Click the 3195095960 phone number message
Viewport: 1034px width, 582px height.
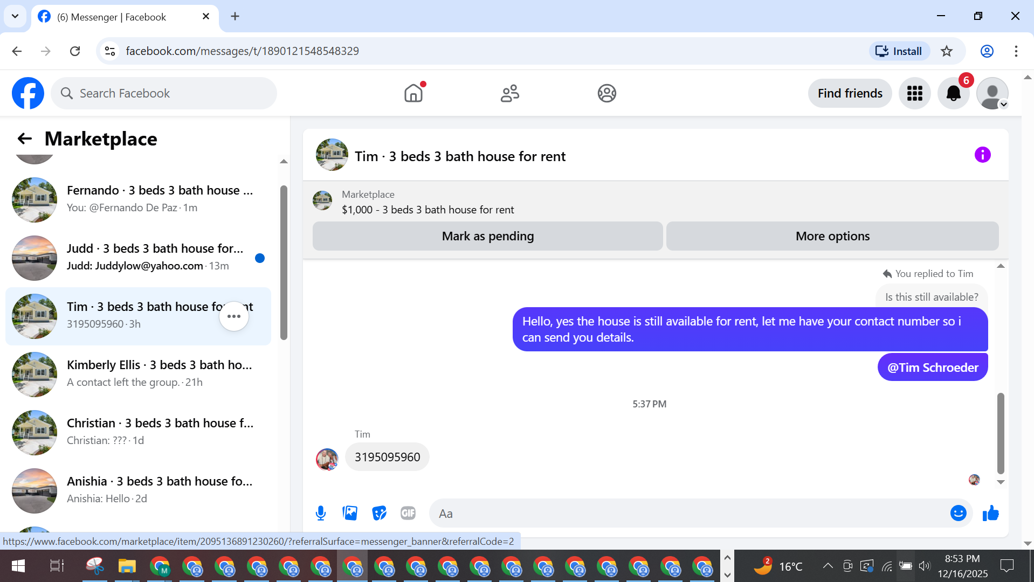[387, 457]
